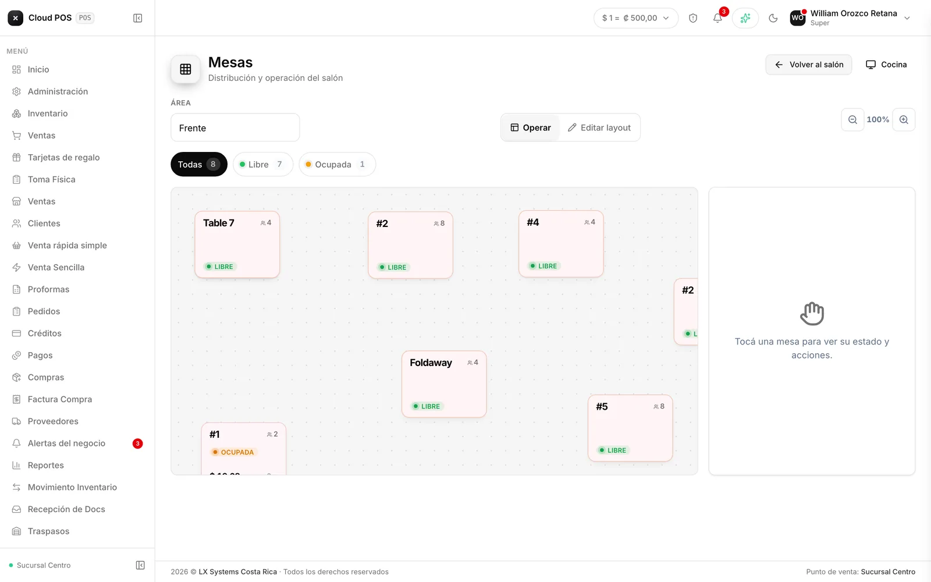931x582 pixels.
Task: Collapse the sidebar using the top panel icon
Action: [x=138, y=18]
